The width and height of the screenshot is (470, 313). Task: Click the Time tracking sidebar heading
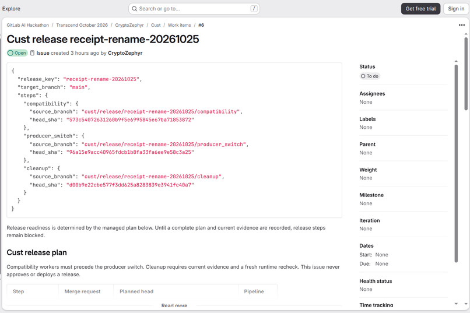(x=376, y=305)
